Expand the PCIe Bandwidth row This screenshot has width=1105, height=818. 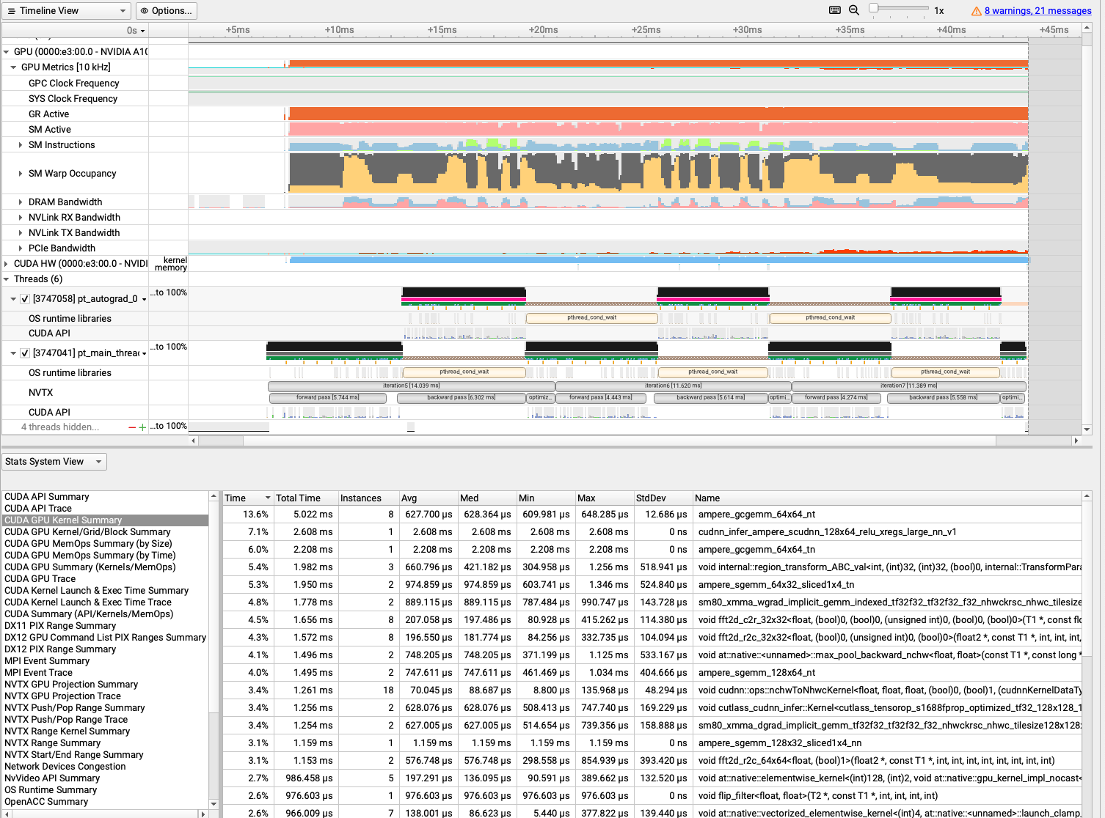pyautogui.click(x=21, y=248)
